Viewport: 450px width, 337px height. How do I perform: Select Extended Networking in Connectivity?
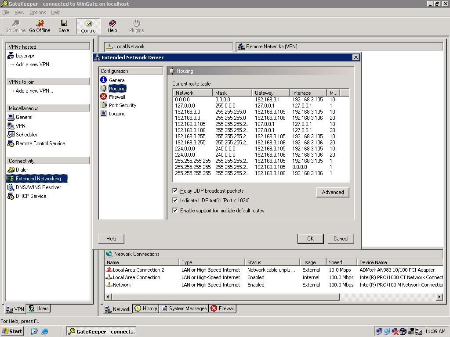(x=37, y=179)
